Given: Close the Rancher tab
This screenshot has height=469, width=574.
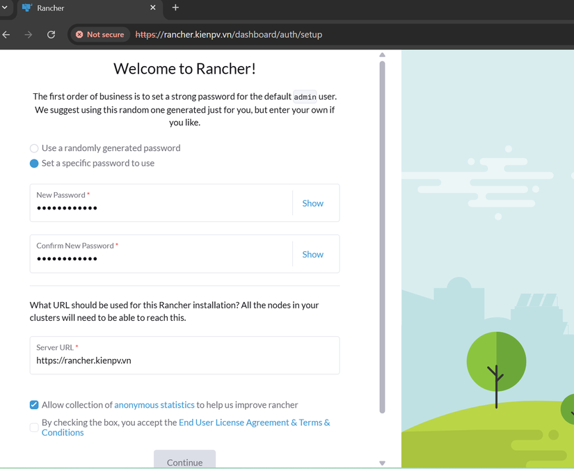Looking at the screenshot, I should point(153,8).
